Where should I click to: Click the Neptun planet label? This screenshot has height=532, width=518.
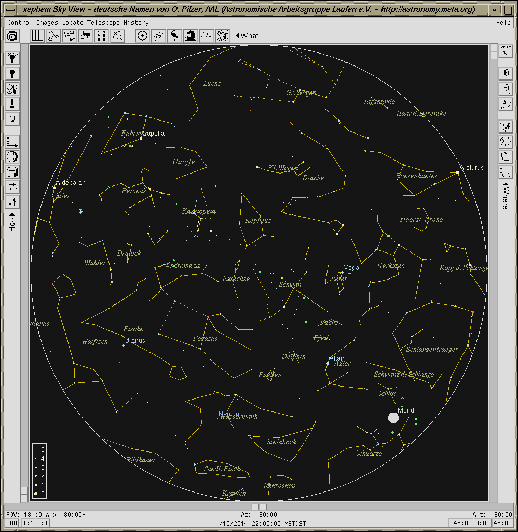[x=229, y=414]
